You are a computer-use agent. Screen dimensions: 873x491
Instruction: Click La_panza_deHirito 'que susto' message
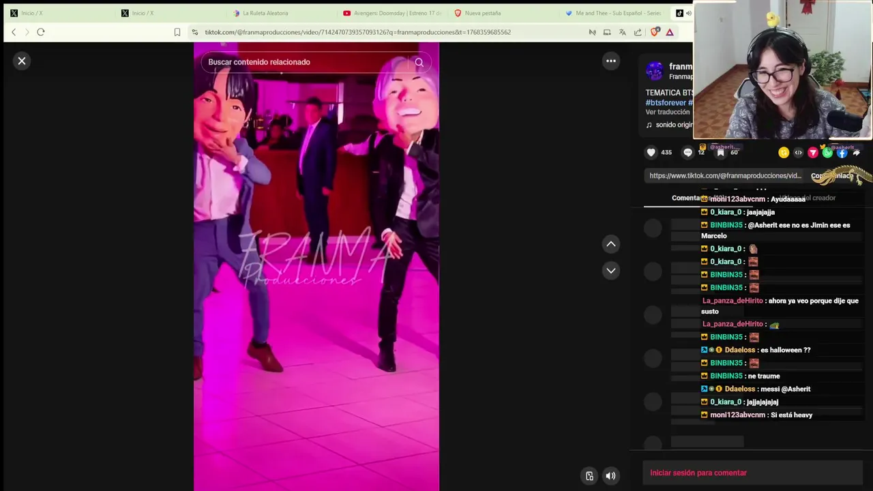pyautogui.click(x=780, y=306)
